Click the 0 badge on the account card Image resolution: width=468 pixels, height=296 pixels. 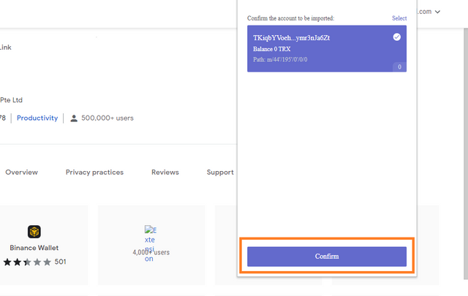click(399, 67)
